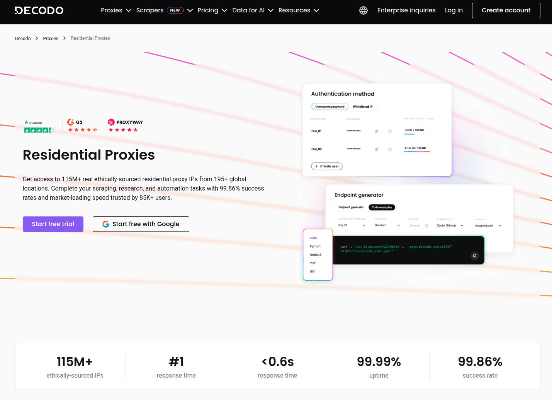
Task: Click the Create user button
Action: pos(327,167)
